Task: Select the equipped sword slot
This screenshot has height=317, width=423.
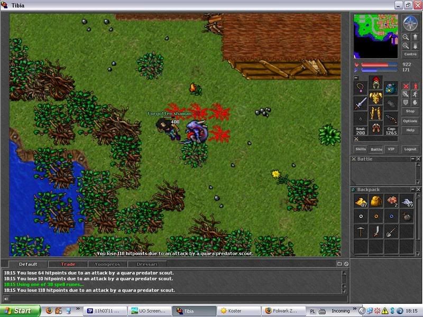Action: tap(361, 103)
